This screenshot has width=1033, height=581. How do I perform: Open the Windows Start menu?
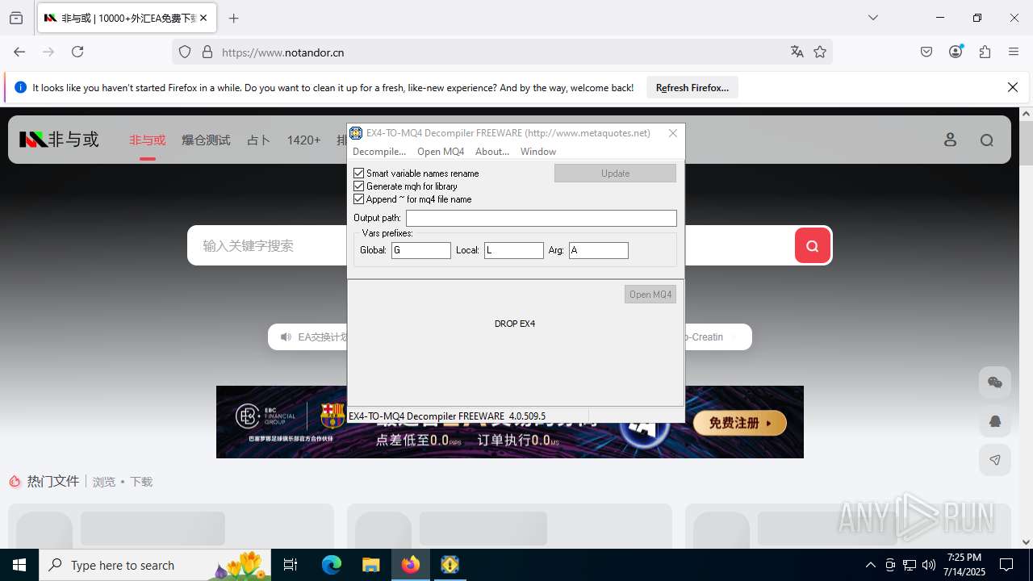coord(19,565)
